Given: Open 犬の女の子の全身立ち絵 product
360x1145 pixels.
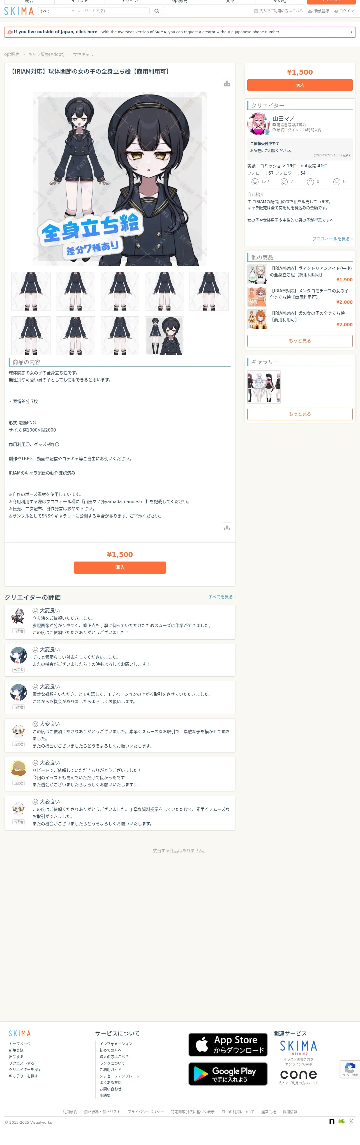Looking at the screenshot, I should click(x=300, y=319).
